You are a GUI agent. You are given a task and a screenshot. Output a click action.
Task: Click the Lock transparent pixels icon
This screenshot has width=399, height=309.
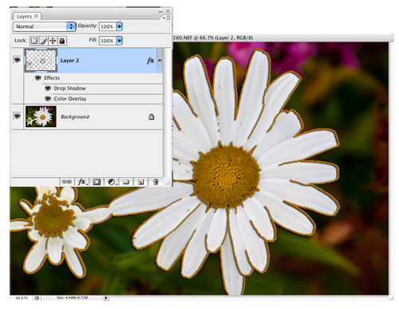[34, 41]
